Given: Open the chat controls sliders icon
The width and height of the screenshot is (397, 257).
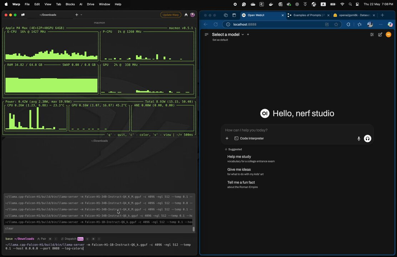Looking at the screenshot, I should click(x=372, y=34).
